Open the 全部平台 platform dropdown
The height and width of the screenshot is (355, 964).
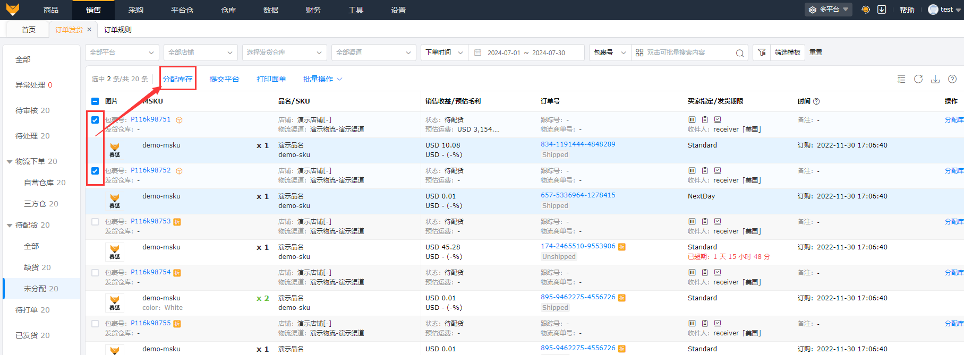tap(122, 53)
